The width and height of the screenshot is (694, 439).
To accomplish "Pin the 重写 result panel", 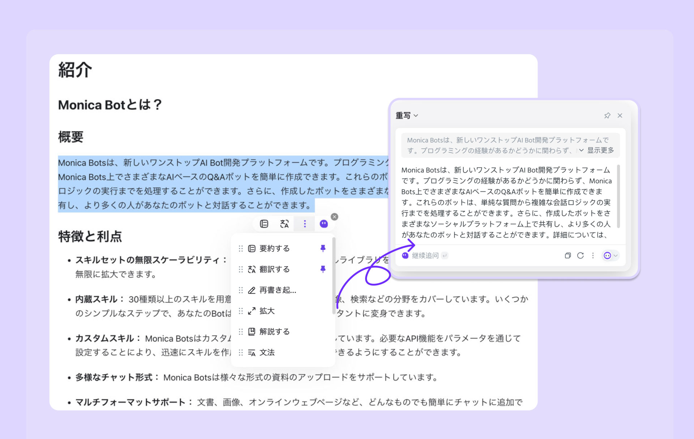I will (x=607, y=116).
